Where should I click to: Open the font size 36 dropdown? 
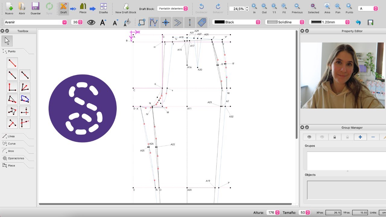(x=77, y=22)
